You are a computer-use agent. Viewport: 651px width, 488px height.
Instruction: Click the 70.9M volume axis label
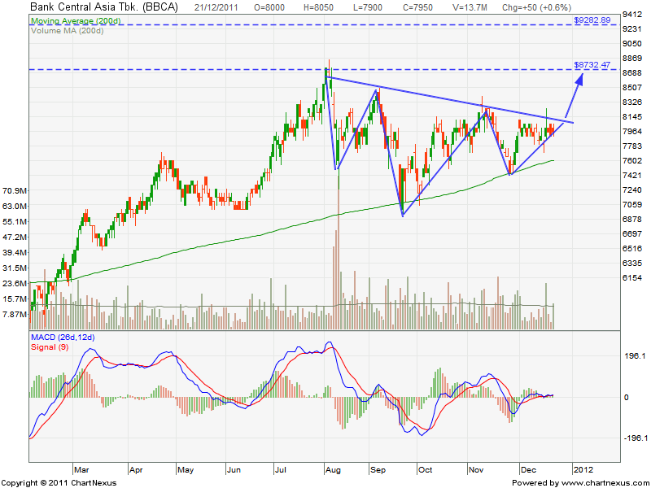pyautogui.click(x=13, y=190)
